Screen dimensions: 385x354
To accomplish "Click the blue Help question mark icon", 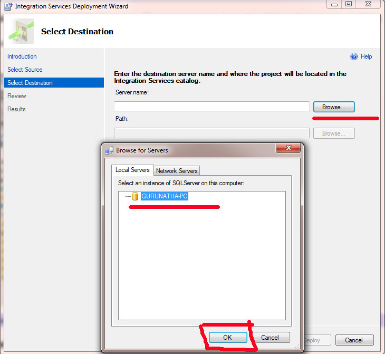I will pos(353,56).
